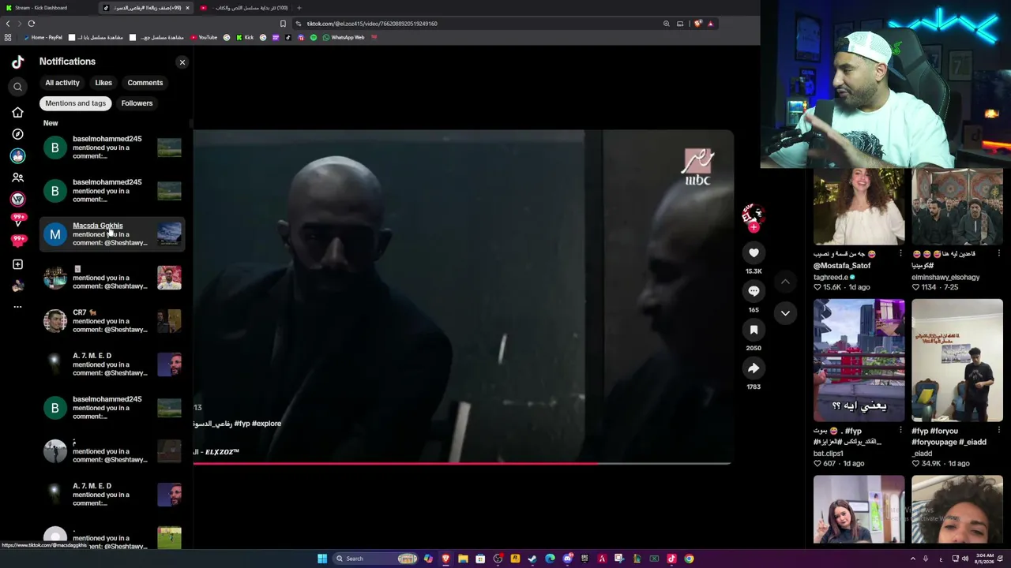Open the WhatsApp Web bookmark
The width and height of the screenshot is (1011, 568).
pyautogui.click(x=344, y=37)
